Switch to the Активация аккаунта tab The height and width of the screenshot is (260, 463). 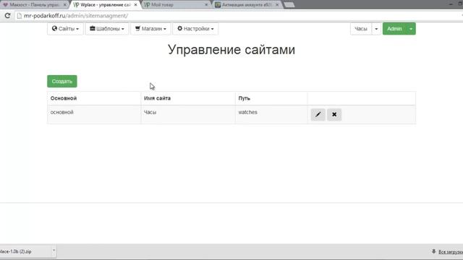[x=247, y=5]
